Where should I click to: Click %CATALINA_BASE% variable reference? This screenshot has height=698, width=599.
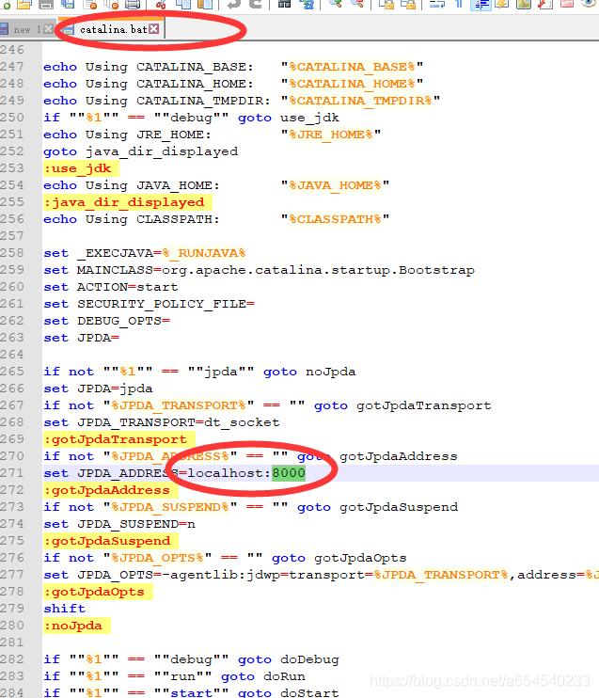click(x=352, y=67)
